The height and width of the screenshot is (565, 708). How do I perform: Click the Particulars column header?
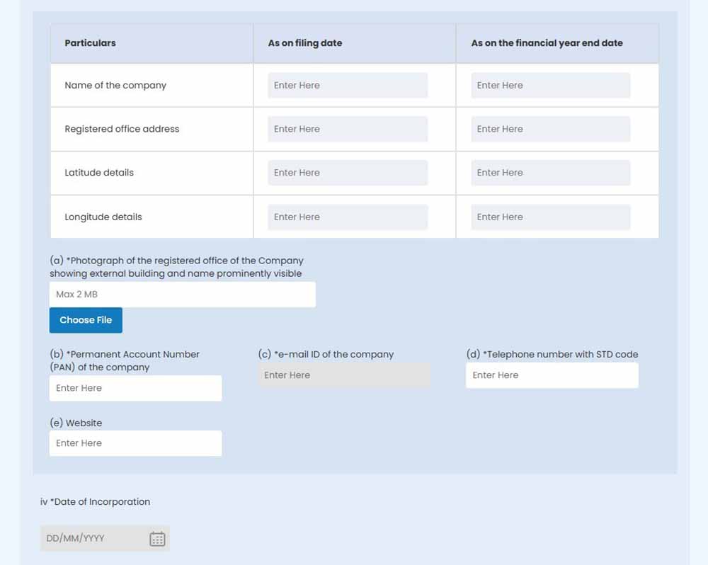point(90,43)
